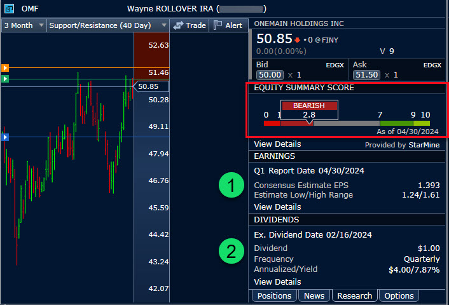
Task: Click the orange resistance line marker
Action: click(x=5, y=67)
